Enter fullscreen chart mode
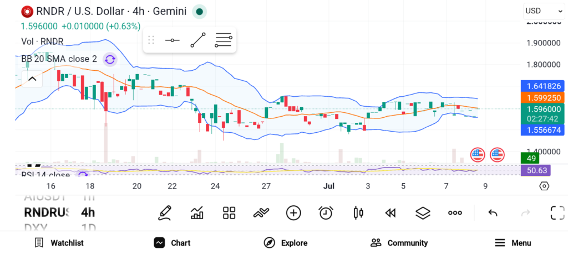The height and width of the screenshot is (255, 568). click(557, 213)
